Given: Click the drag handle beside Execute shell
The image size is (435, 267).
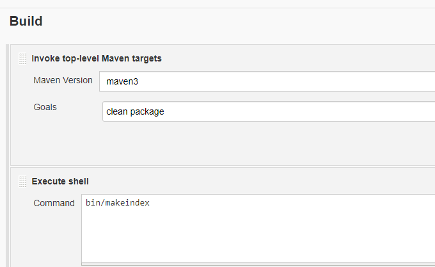Looking at the screenshot, I should [x=23, y=181].
